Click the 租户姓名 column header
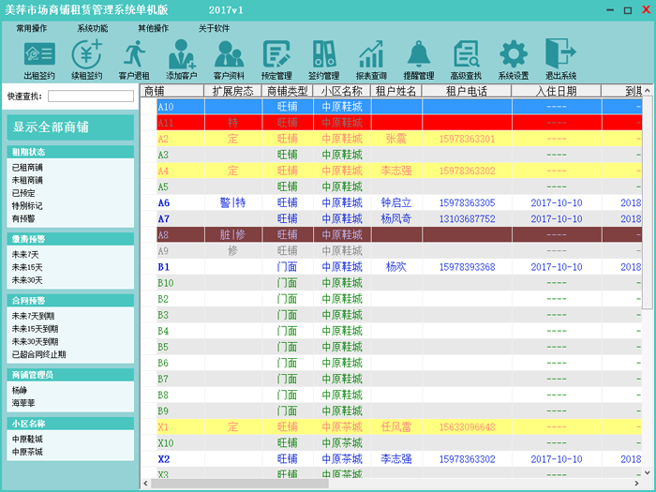 click(x=395, y=91)
